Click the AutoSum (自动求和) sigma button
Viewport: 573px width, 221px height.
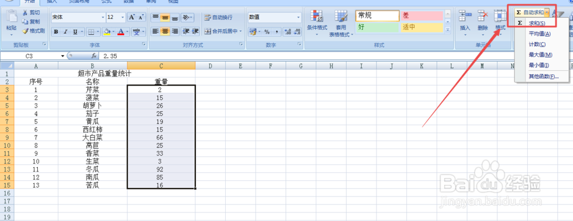[x=529, y=13]
